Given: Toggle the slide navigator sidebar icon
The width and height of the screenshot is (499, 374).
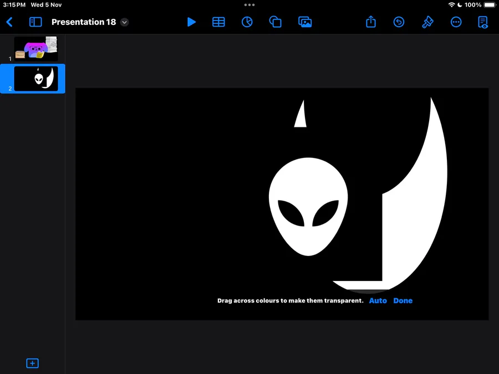Looking at the screenshot, I should tap(35, 22).
